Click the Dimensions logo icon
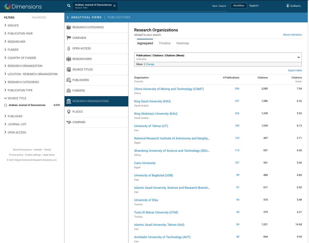 pos(7,6)
